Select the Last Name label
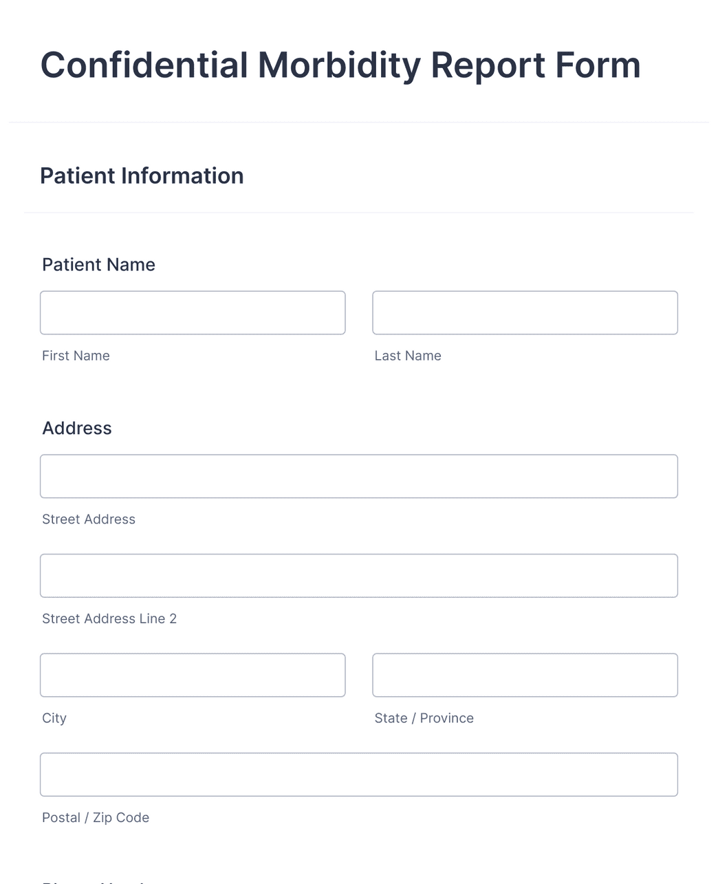Image resolution: width=718 pixels, height=884 pixels. pos(408,356)
